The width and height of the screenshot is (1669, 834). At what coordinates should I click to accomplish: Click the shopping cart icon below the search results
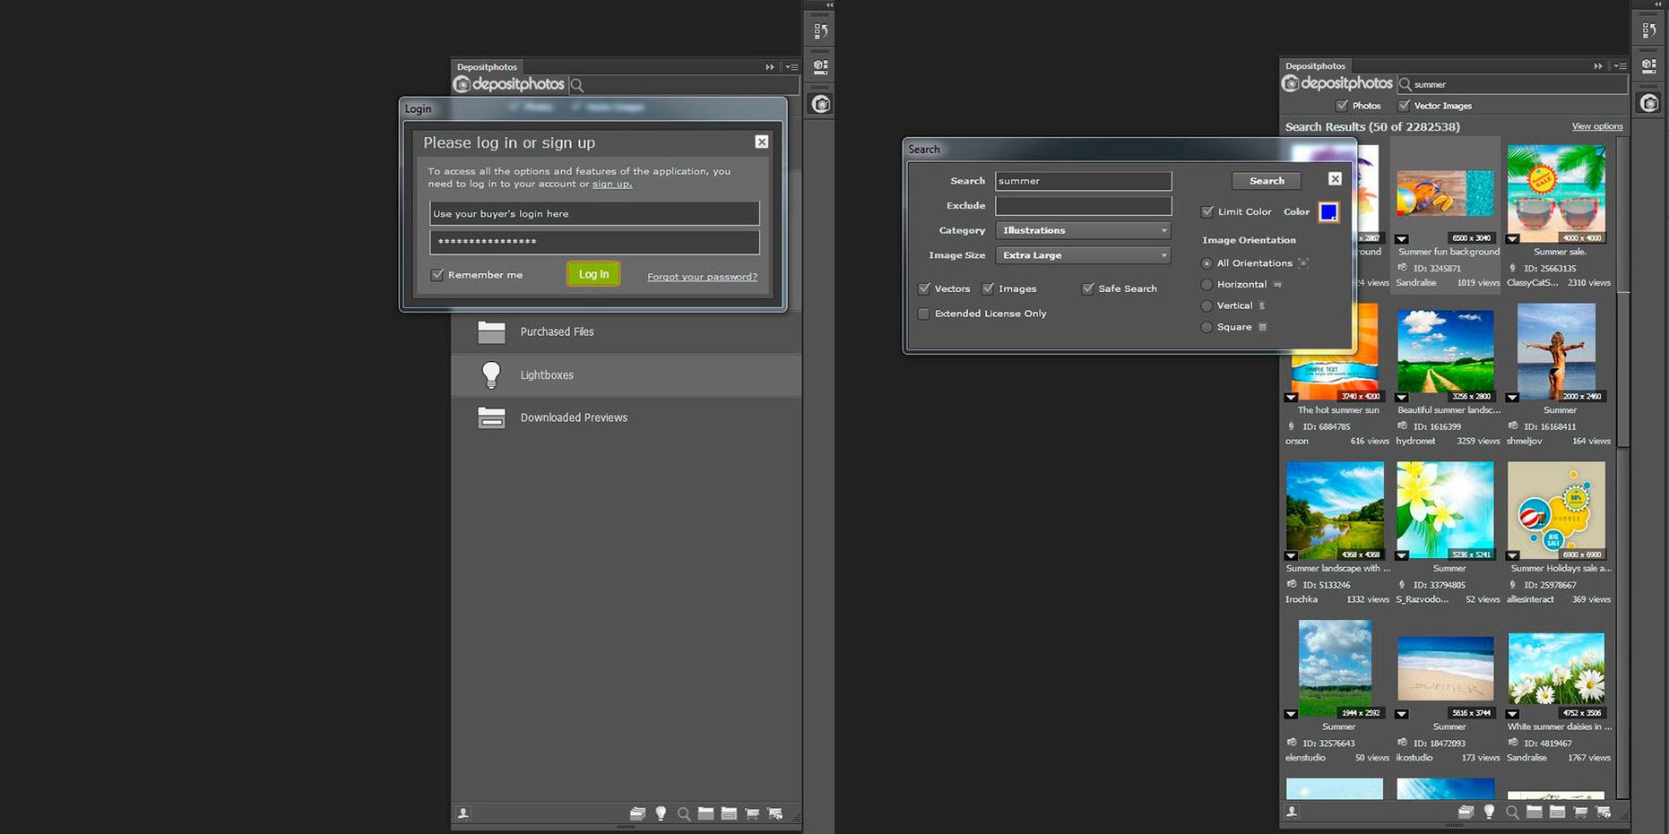[x=1581, y=812]
